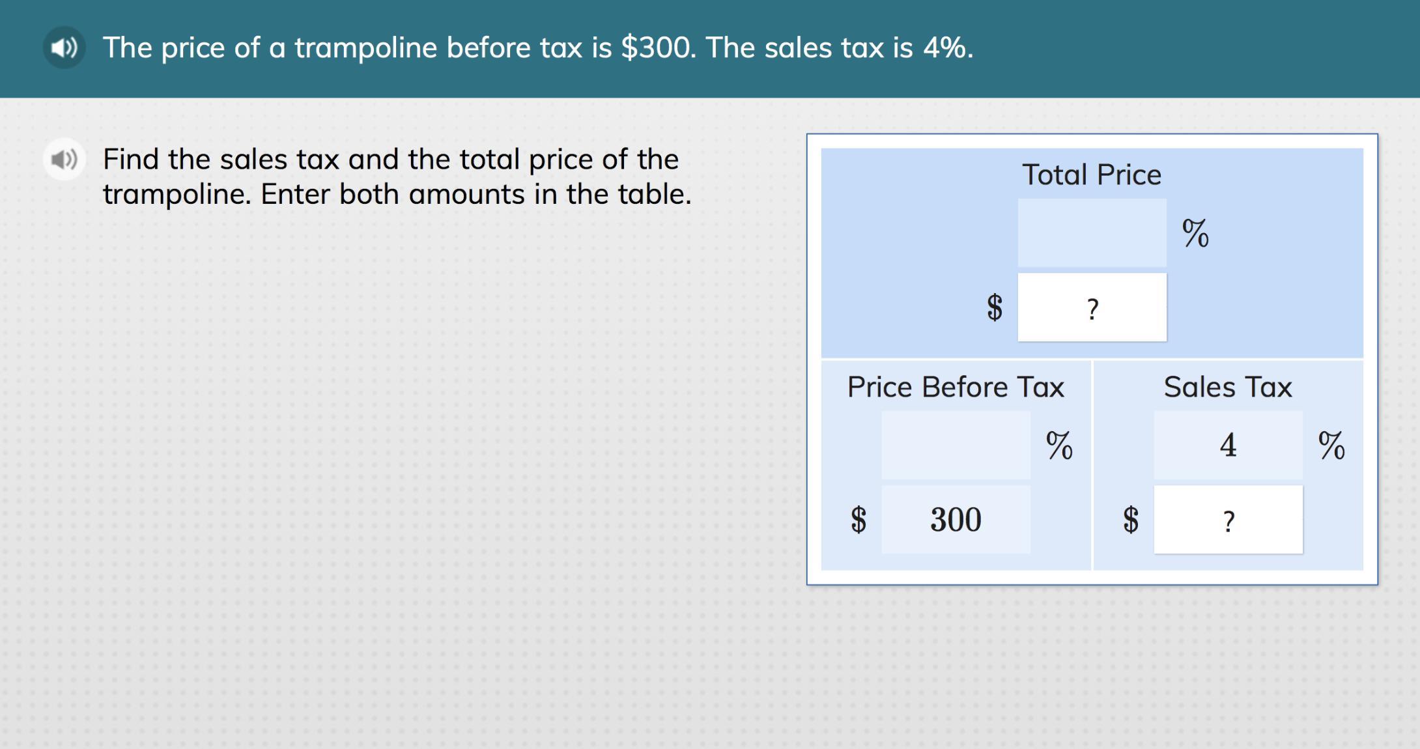Click the percent symbol beside Total Price box
1420x749 pixels.
[1195, 233]
